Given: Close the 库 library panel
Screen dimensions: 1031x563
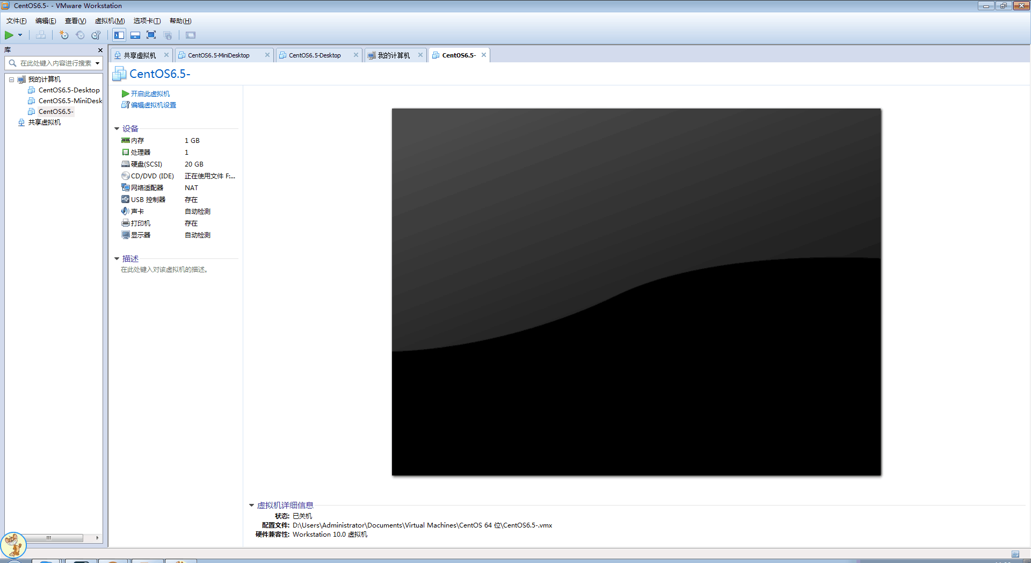Looking at the screenshot, I should coord(100,50).
